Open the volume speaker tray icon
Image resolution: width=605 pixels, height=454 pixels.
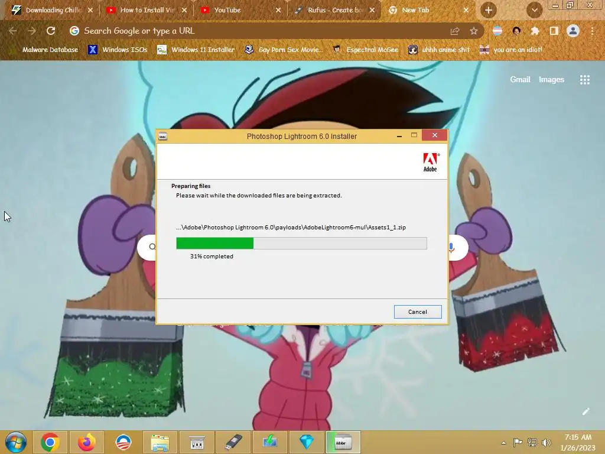tap(547, 442)
